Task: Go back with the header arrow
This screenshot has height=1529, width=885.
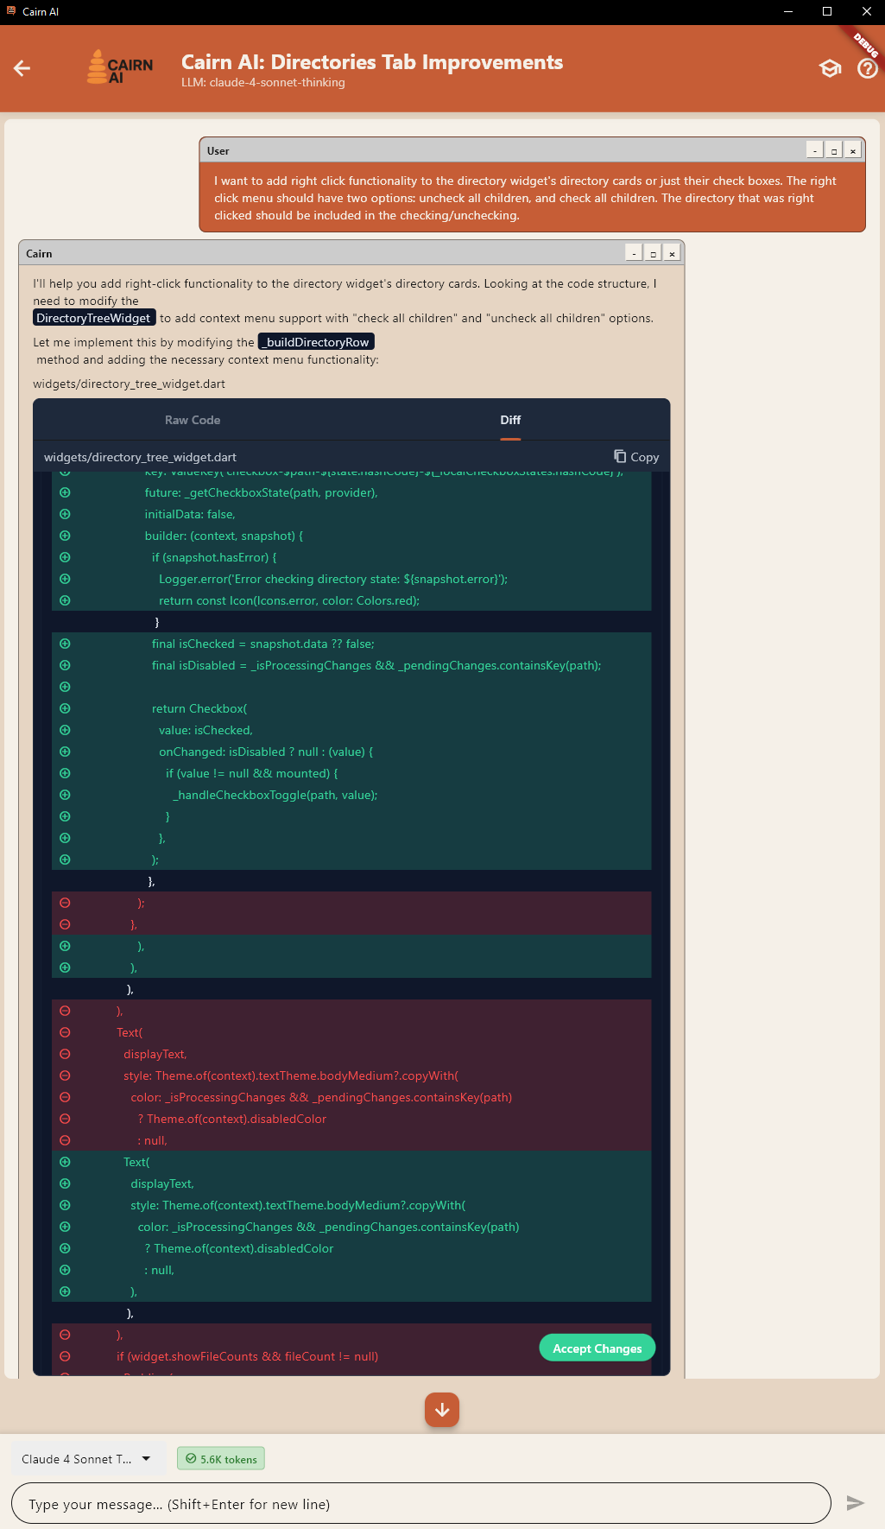Action: (22, 68)
